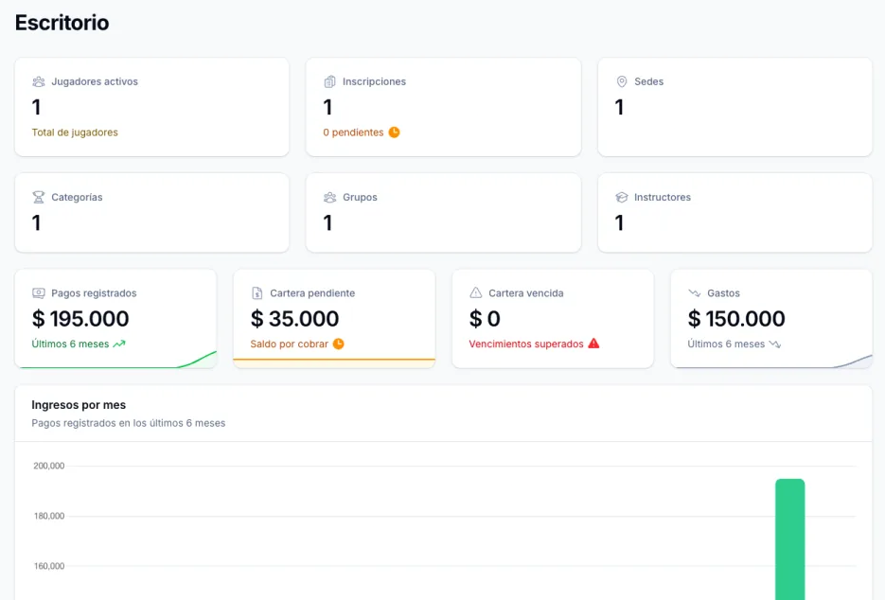Click the Ingresos por mes chart title
Screen dimensions: 885x600
79,405
